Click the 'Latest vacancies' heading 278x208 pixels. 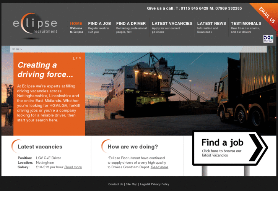pos(40,147)
